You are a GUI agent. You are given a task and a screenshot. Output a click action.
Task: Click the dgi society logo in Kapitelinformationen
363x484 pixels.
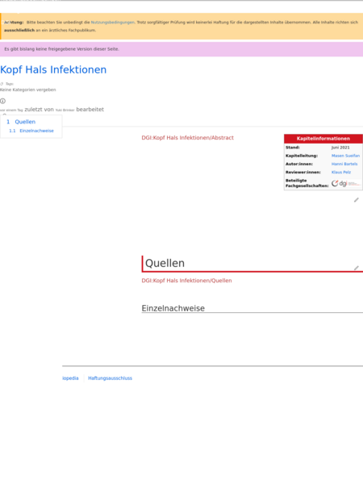[x=346, y=183]
